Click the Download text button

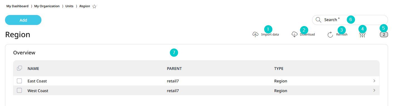pyautogui.click(x=307, y=34)
